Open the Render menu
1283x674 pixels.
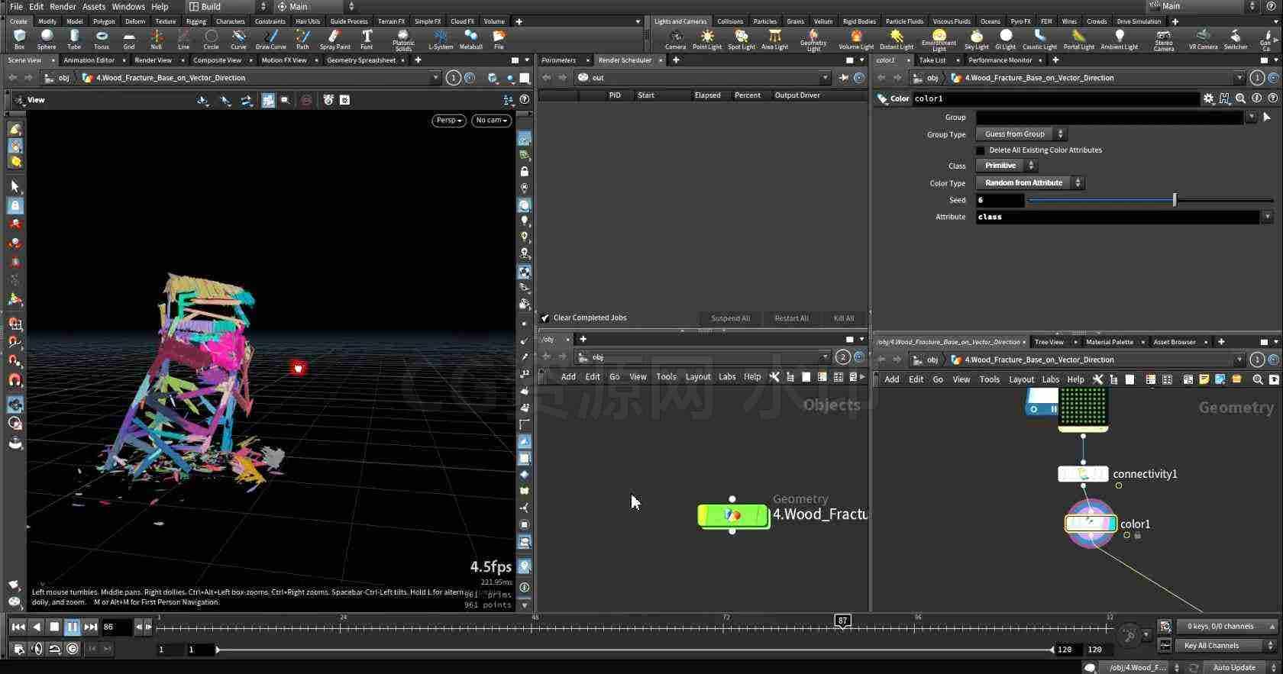pos(63,6)
